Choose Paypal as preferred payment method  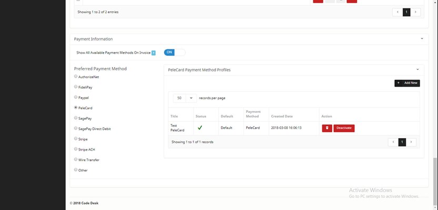(76, 97)
